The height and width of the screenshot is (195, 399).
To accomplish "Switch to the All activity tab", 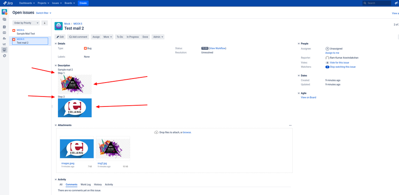I will coord(61,185).
